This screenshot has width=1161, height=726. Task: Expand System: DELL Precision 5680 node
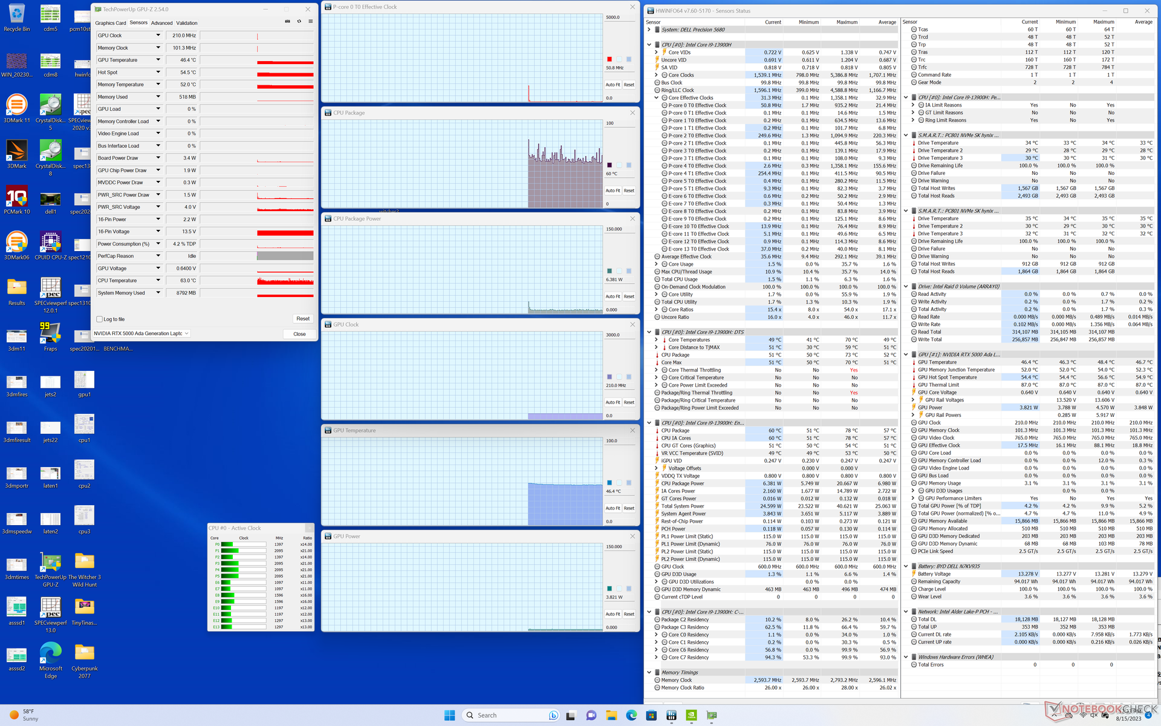tap(649, 30)
